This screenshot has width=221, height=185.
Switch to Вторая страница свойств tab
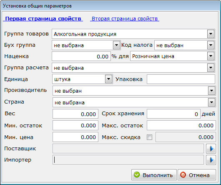point(125,19)
